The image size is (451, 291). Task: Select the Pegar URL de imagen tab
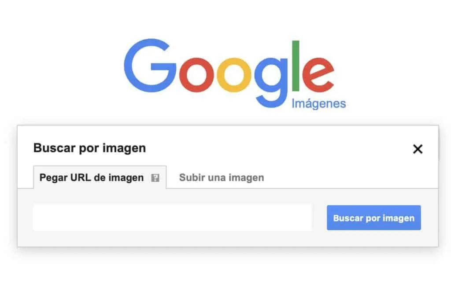click(x=92, y=177)
